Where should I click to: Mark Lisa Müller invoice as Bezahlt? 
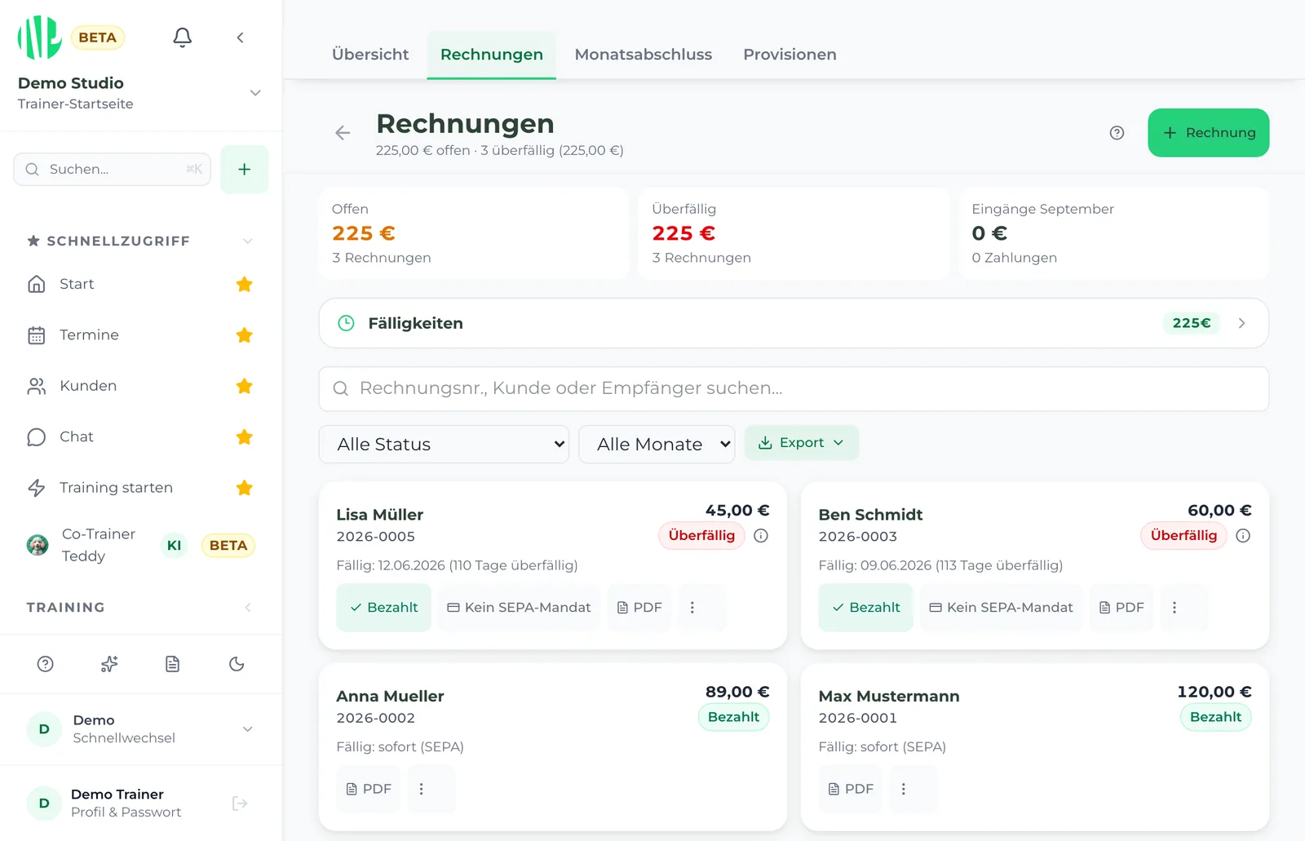(383, 608)
